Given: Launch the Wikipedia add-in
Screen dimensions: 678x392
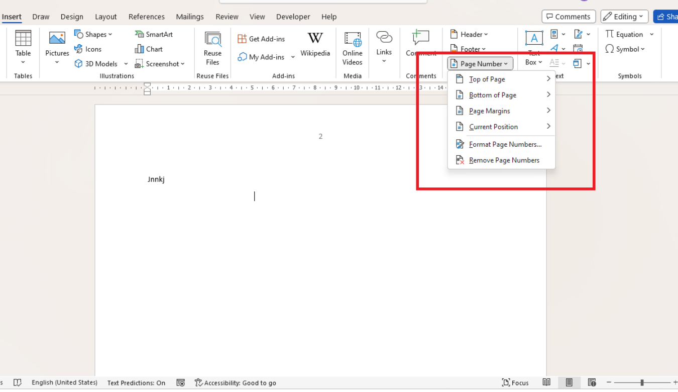Looking at the screenshot, I should pyautogui.click(x=315, y=44).
